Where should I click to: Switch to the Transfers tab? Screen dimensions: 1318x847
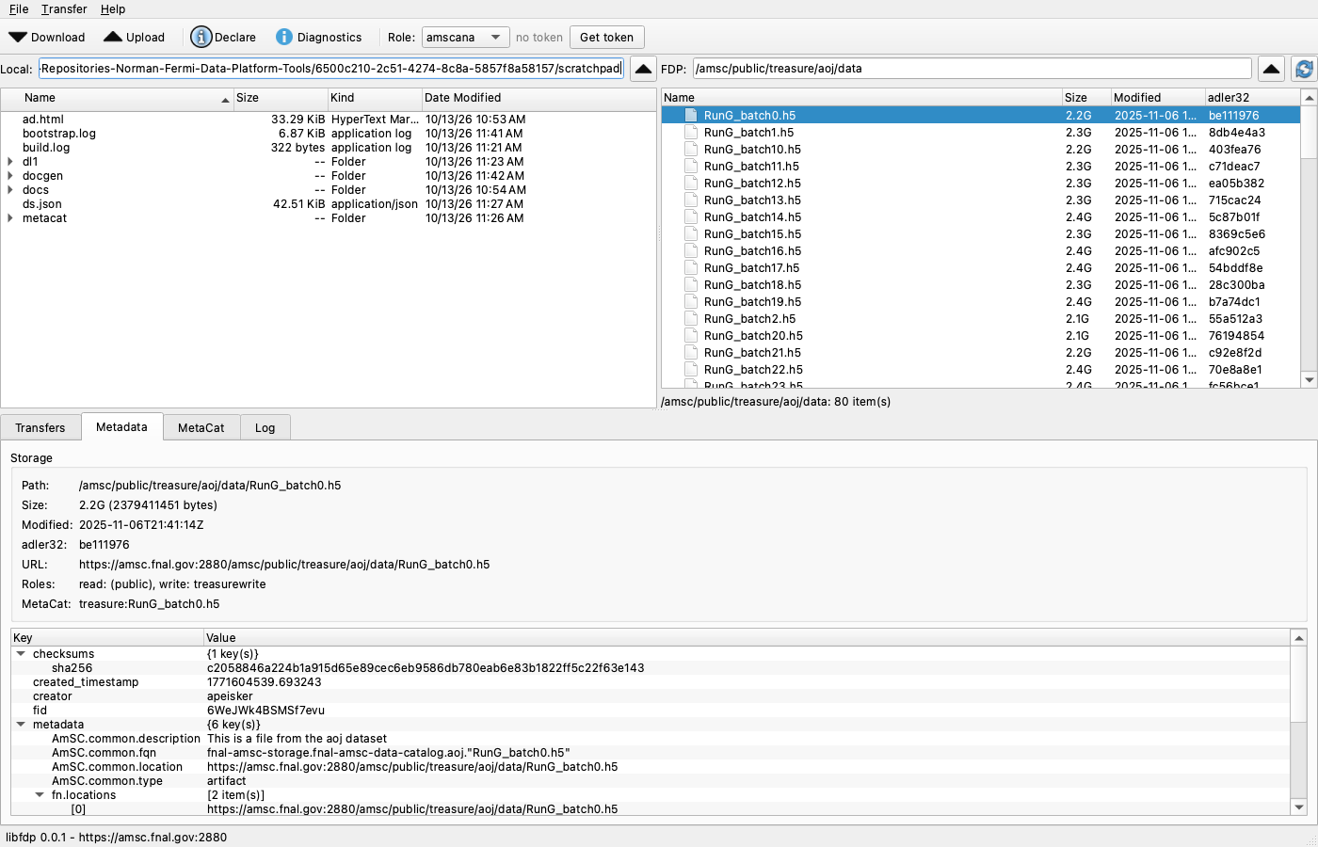coord(40,428)
